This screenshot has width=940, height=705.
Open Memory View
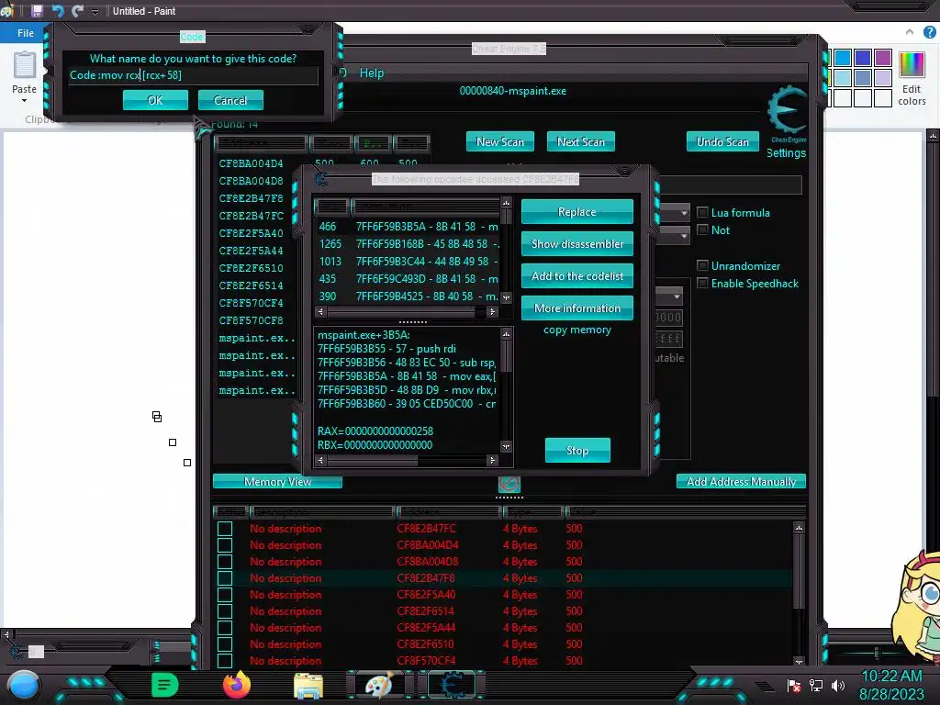pyautogui.click(x=277, y=481)
